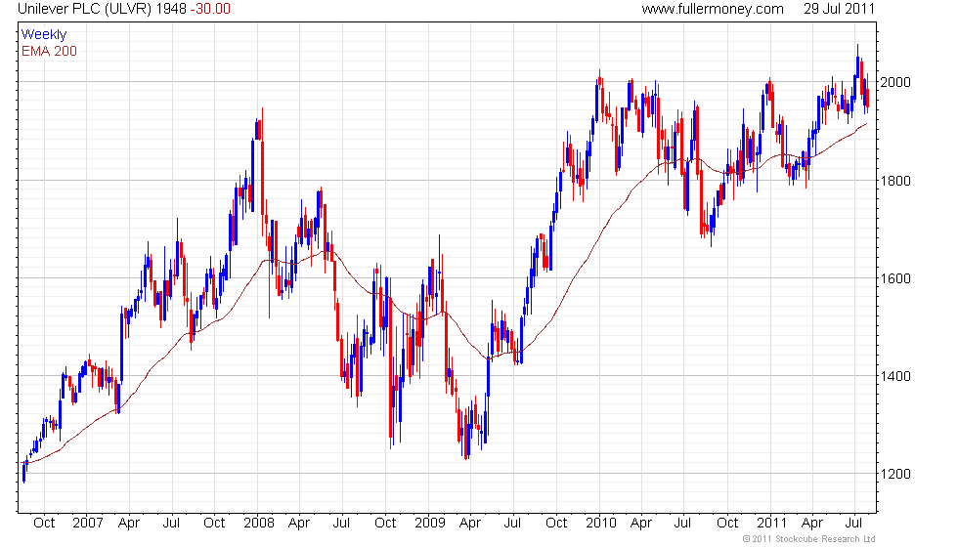Click the Stockcube Research Ltd copyright text
The height and width of the screenshot is (547, 958).
pos(809,539)
